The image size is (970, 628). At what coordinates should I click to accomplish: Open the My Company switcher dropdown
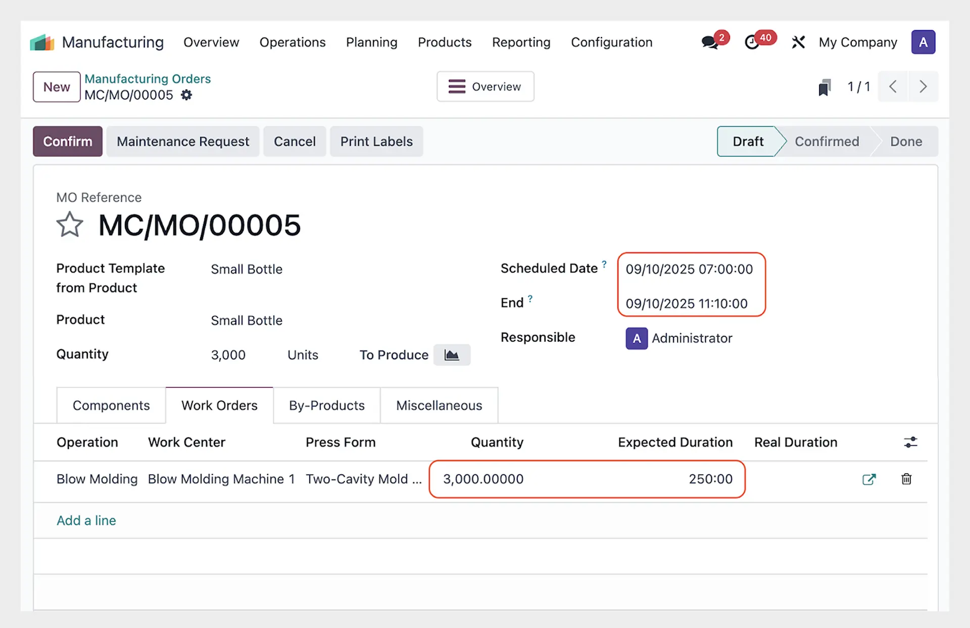pos(857,42)
